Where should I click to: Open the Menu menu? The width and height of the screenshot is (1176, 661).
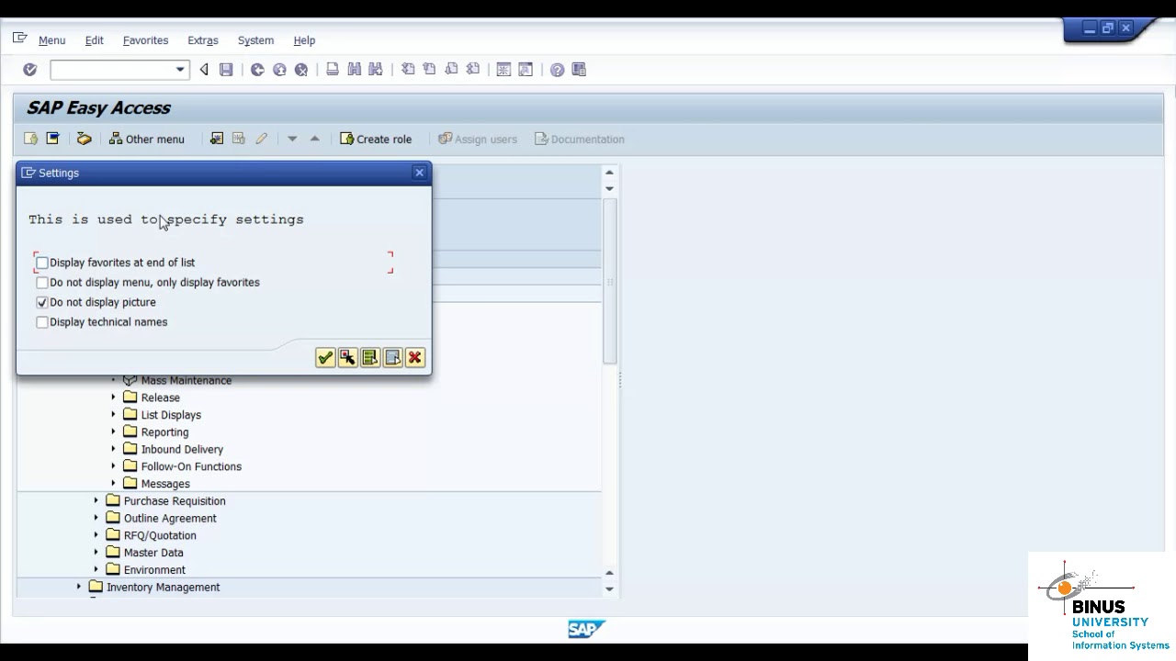51,40
